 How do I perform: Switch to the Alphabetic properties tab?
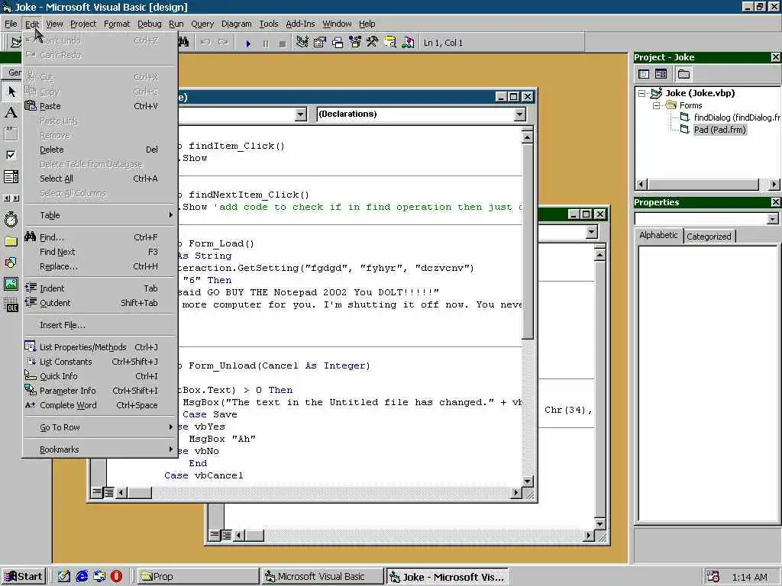(x=658, y=235)
